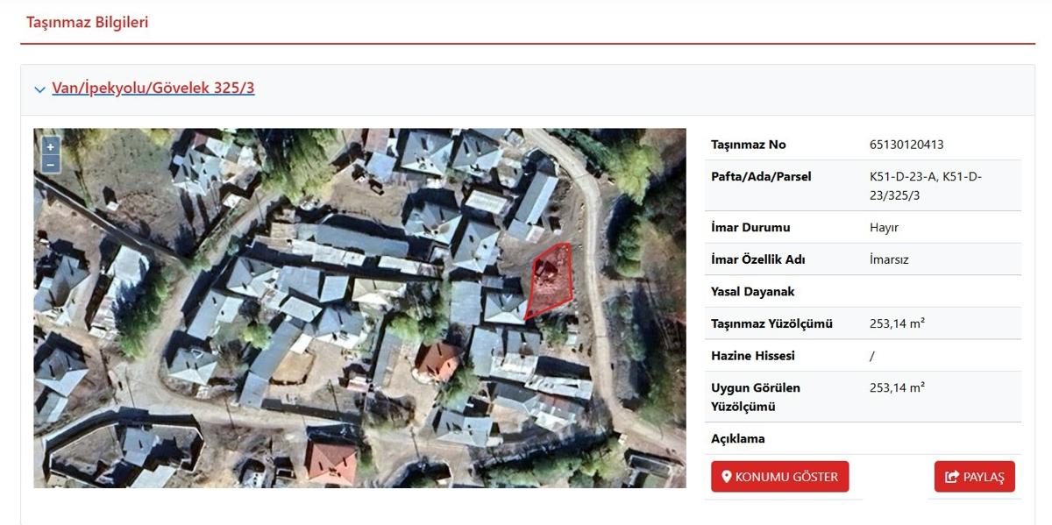Select the Uygun Görülen Yüzölçümü value
The height and width of the screenshot is (525, 1052).
pos(897,387)
